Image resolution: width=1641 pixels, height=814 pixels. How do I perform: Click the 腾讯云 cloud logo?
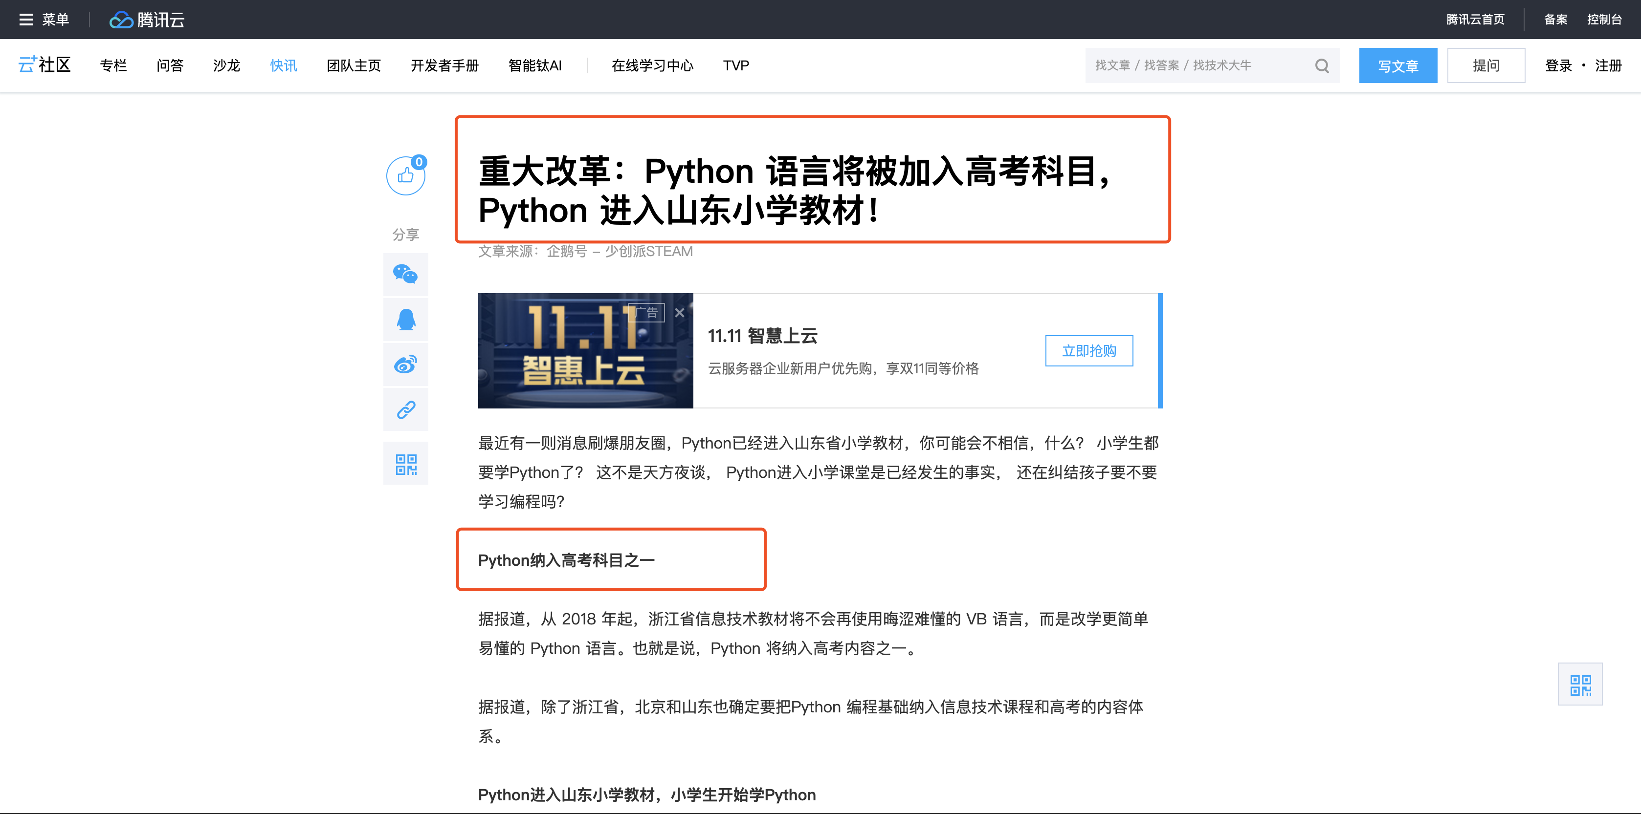pos(147,20)
